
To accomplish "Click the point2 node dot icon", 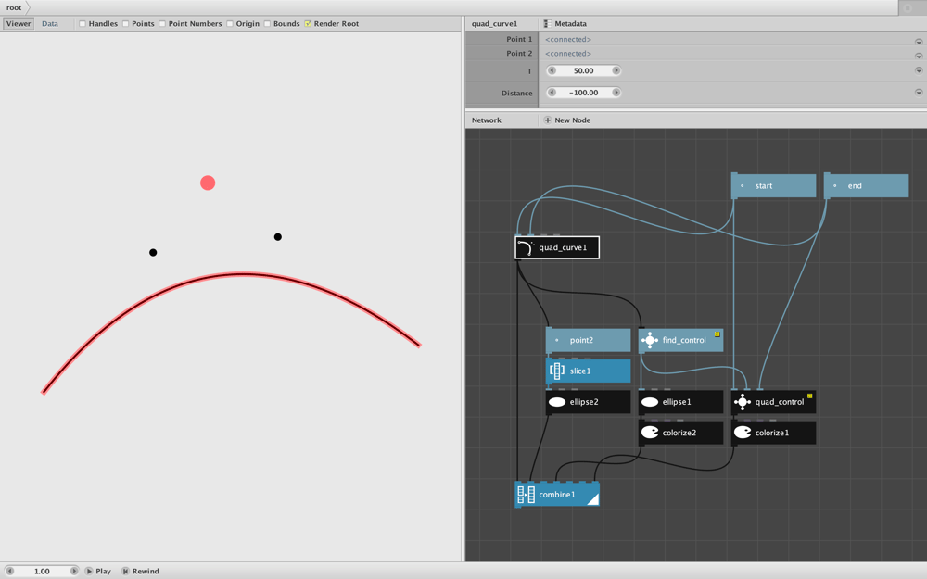I will coord(557,340).
